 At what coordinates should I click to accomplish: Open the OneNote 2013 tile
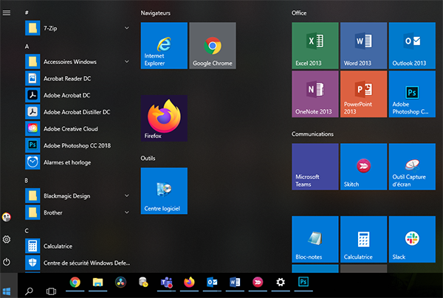[x=315, y=94]
